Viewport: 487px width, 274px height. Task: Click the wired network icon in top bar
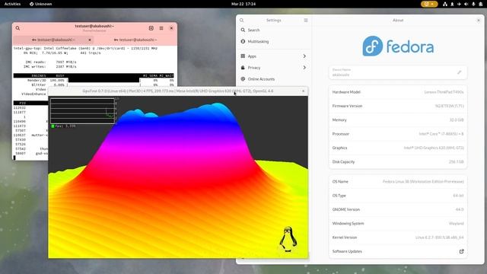pyautogui.click(x=445, y=4)
